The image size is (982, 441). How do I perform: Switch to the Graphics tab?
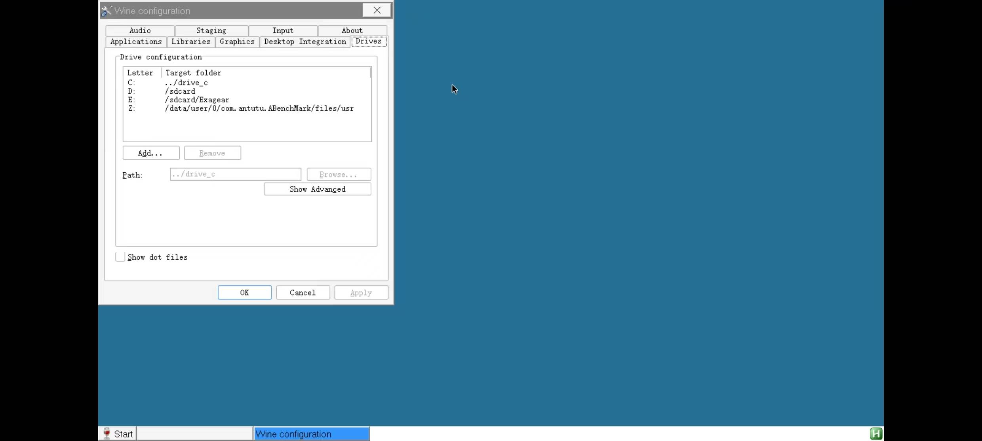pyautogui.click(x=237, y=42)
